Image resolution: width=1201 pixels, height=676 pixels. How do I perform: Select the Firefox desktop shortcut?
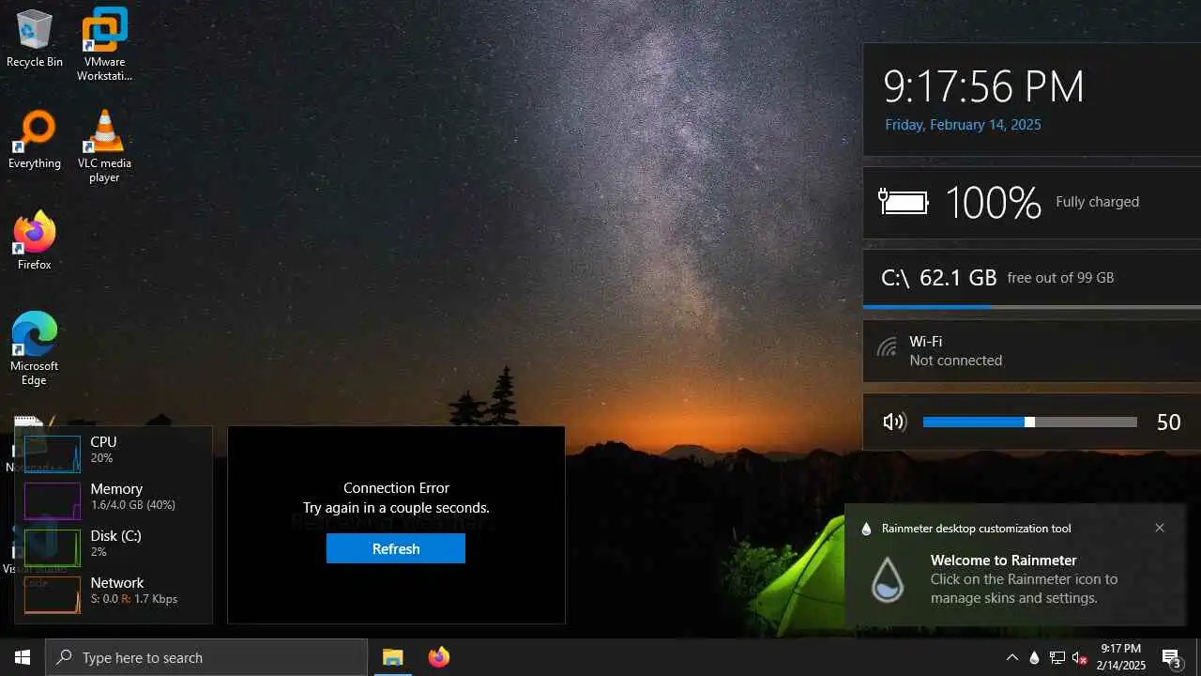[35, 240]
